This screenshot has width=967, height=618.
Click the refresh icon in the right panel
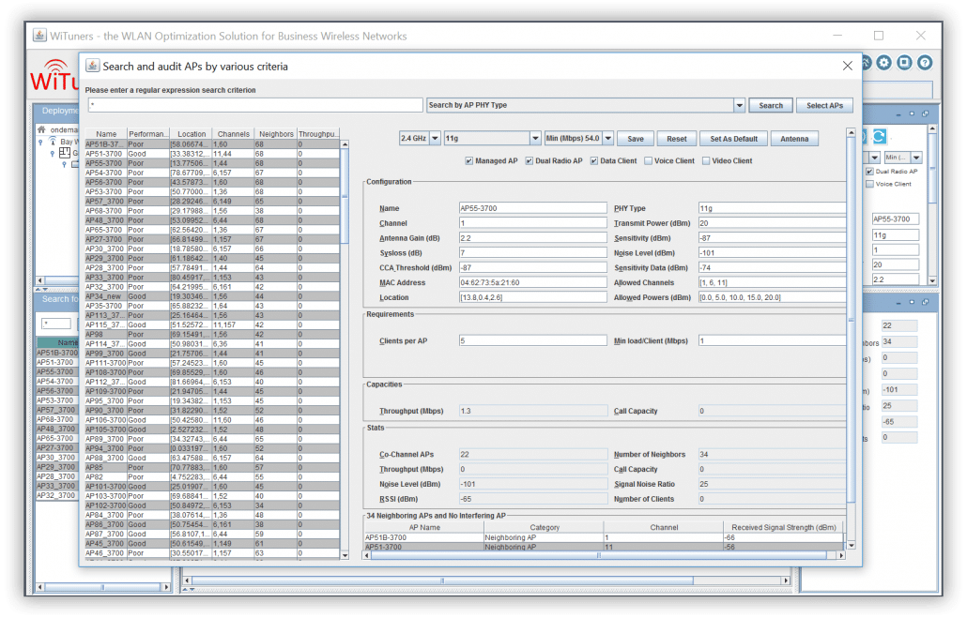(880, 136)
